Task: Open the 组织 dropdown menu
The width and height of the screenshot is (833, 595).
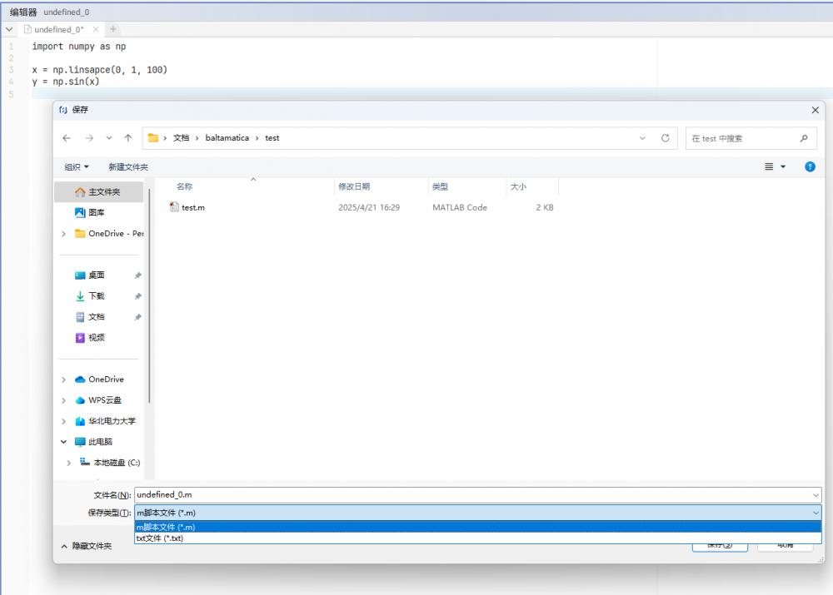Action: pos(77,167)
